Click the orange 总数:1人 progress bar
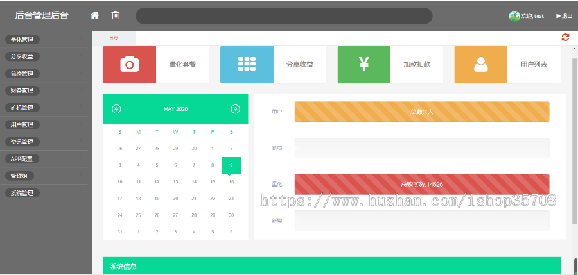 422,112
